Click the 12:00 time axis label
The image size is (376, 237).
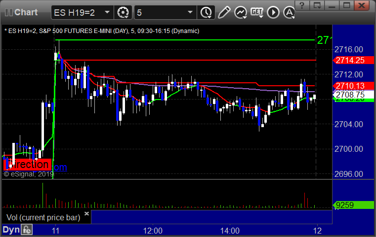153,231
